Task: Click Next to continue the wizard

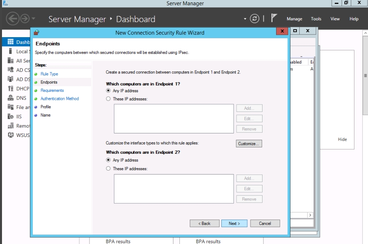Action: click(234, 223)
